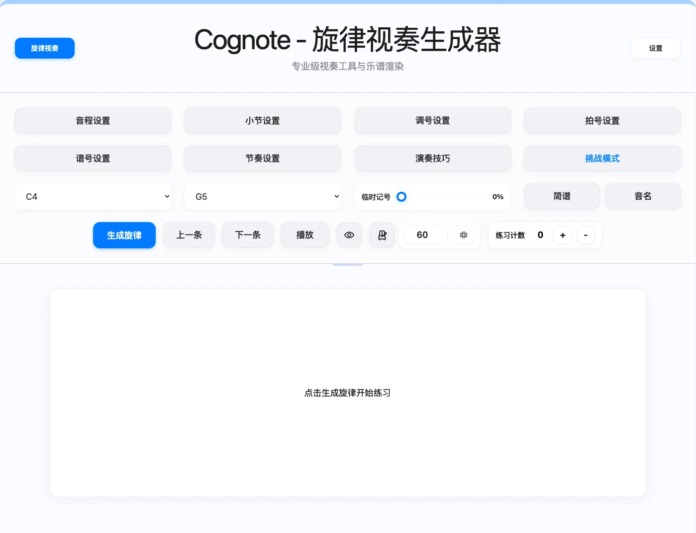
Task: Click the score area placeholder 点击生成旋律开始练习
Action: click(x=348, y=393)
